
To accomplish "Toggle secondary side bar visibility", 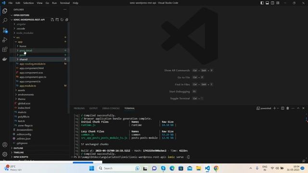I will [x=273, y=3].
